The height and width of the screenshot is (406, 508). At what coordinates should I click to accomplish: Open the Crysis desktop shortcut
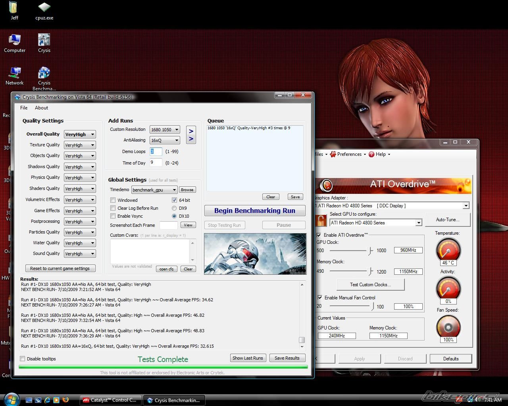pyautogui.click(x=44, y=41)
